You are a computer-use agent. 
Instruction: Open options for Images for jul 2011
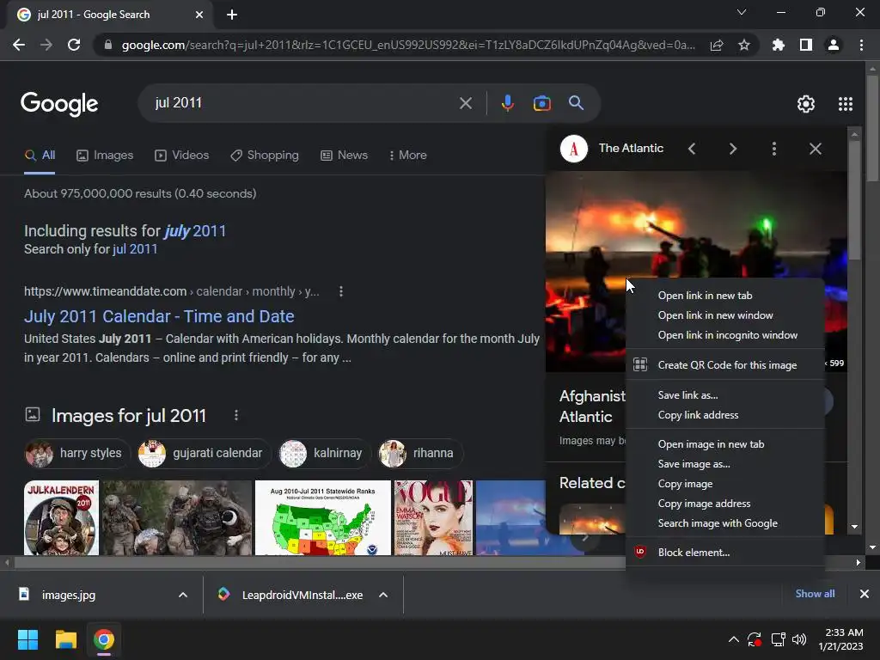tap(236, 415)
